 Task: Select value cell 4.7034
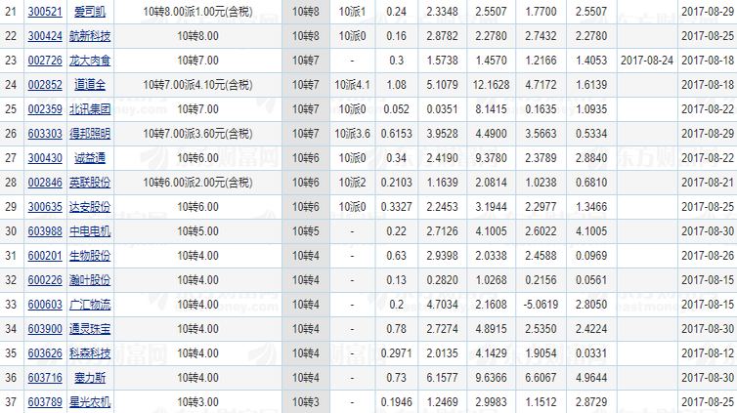(442, 305)
